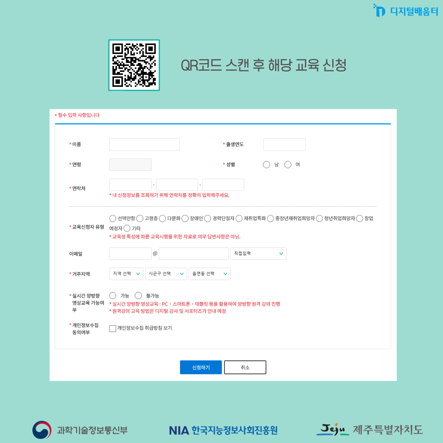443x443 pixels.
Task: Choose 고령층 applicant type
Action: coord(140,218)
